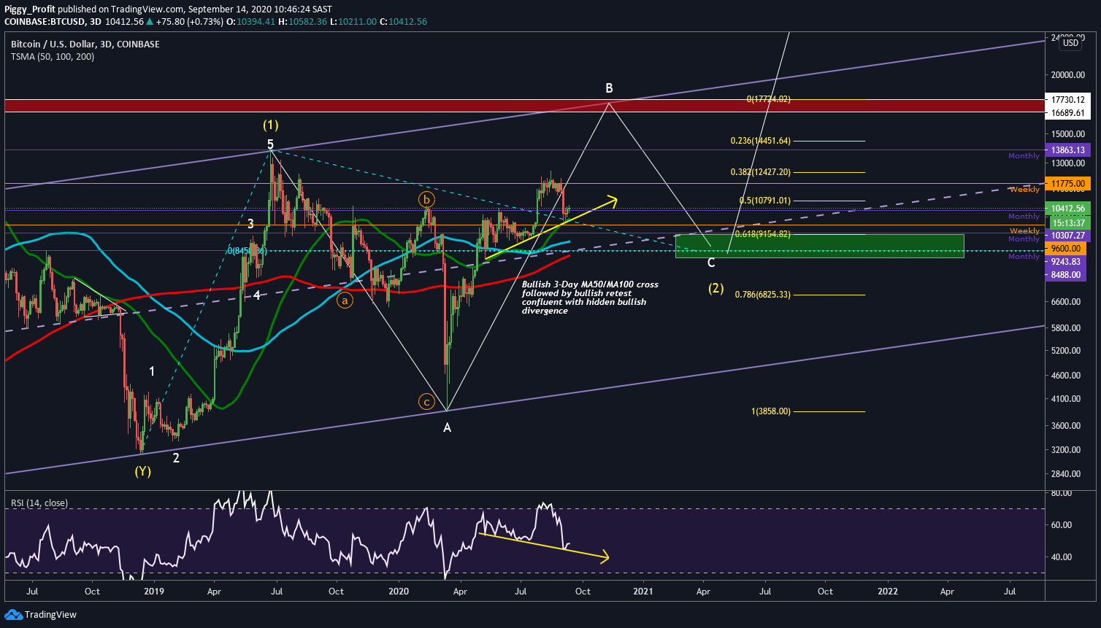This screenshot has height=628, width=1101.
Task: Click the 4100.00 price scale value
Action: click(1067, 399)
